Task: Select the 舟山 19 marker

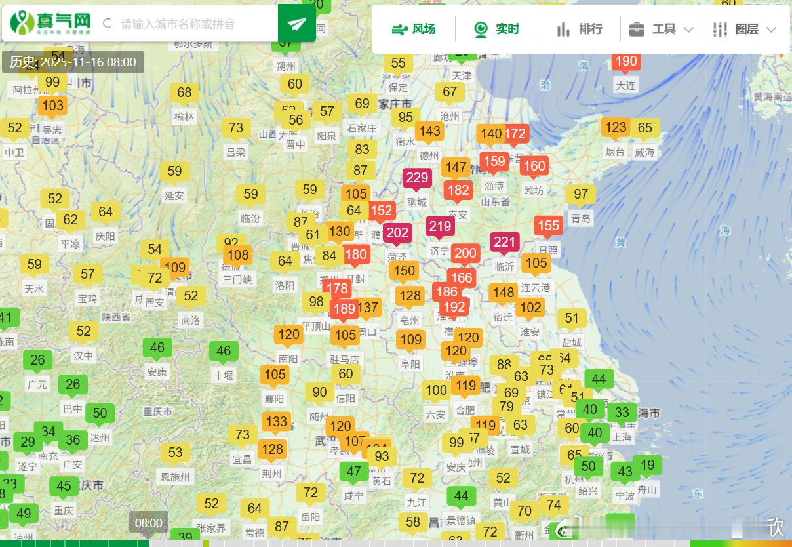Action: click(x=648, y=467)
